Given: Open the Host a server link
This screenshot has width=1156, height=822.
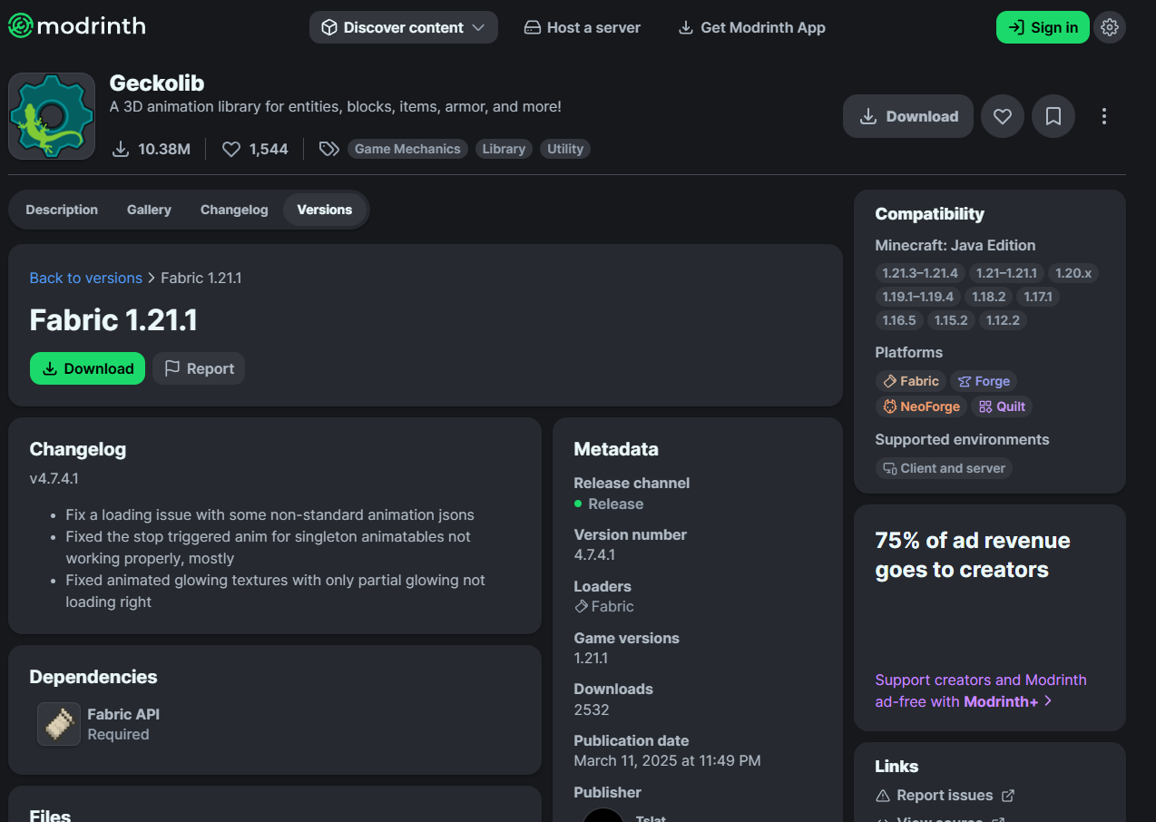Looking at the screenshot, I should pos(583,27).
